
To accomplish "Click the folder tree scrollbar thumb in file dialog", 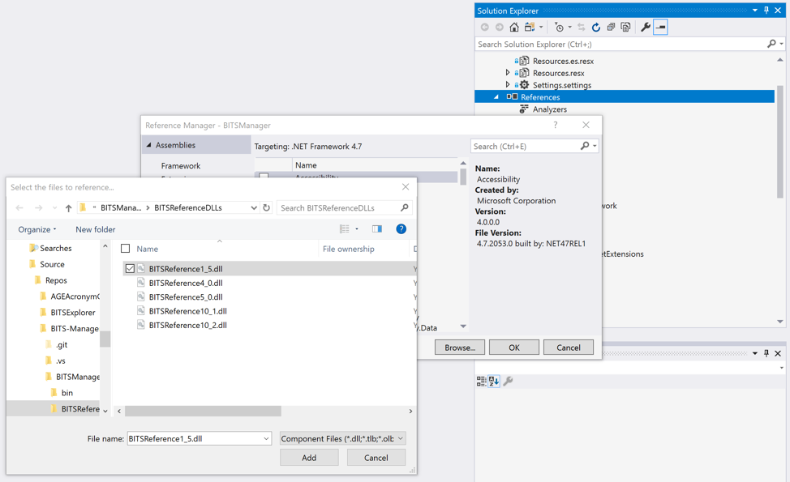I will click(x=105, y=339).
